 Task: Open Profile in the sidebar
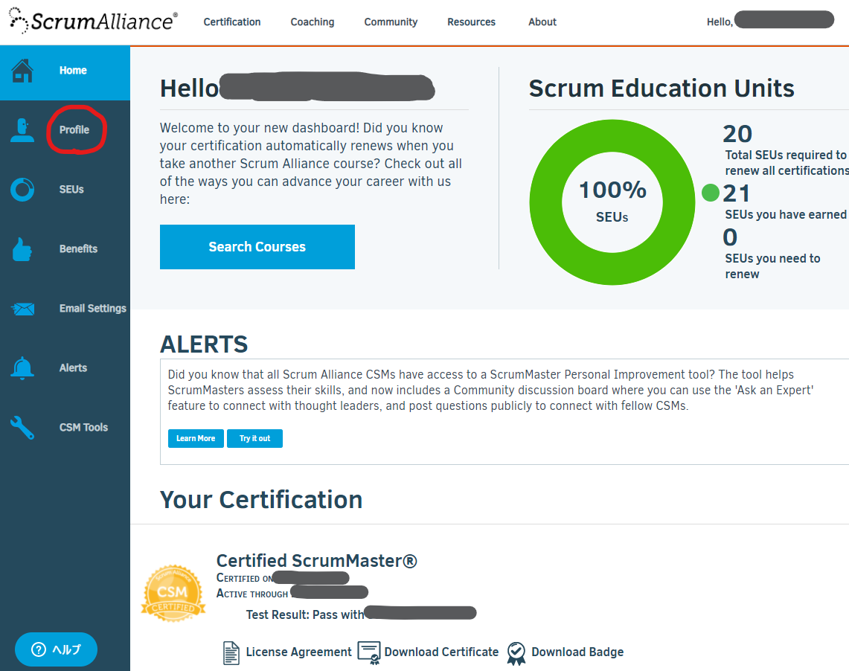click(74, 130)
